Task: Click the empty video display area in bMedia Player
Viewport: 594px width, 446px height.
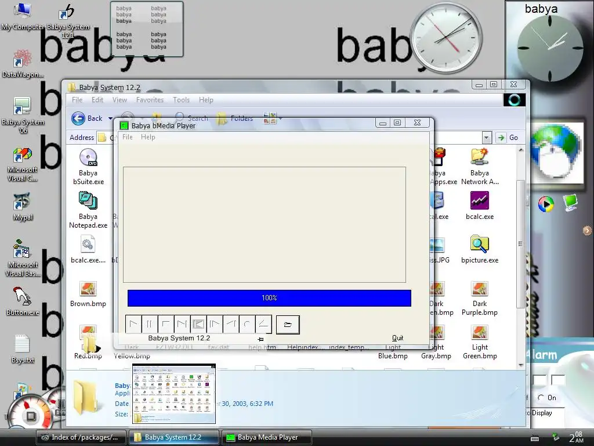Action: (x=265, y=225)
